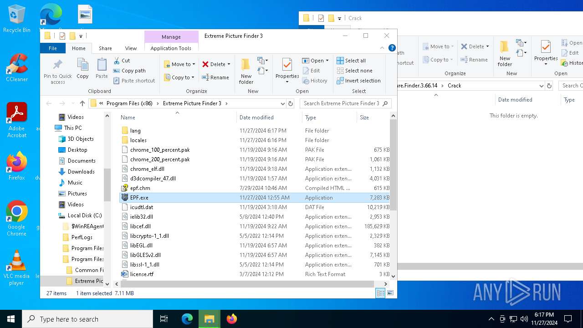Open the File menu tab
583x328 pixels.
click(53, 48)
